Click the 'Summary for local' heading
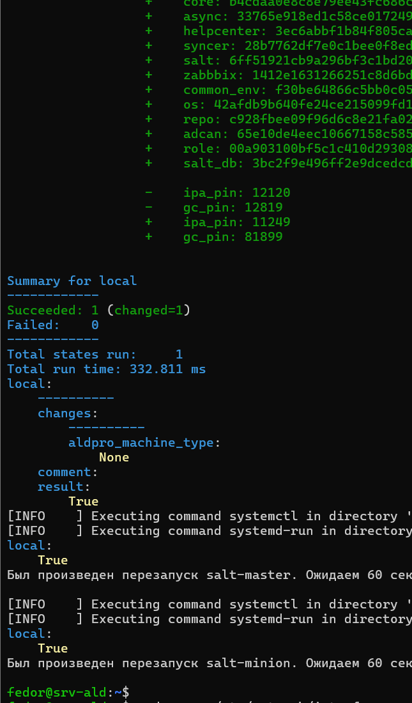412x703 pixels. pos(72,281)
